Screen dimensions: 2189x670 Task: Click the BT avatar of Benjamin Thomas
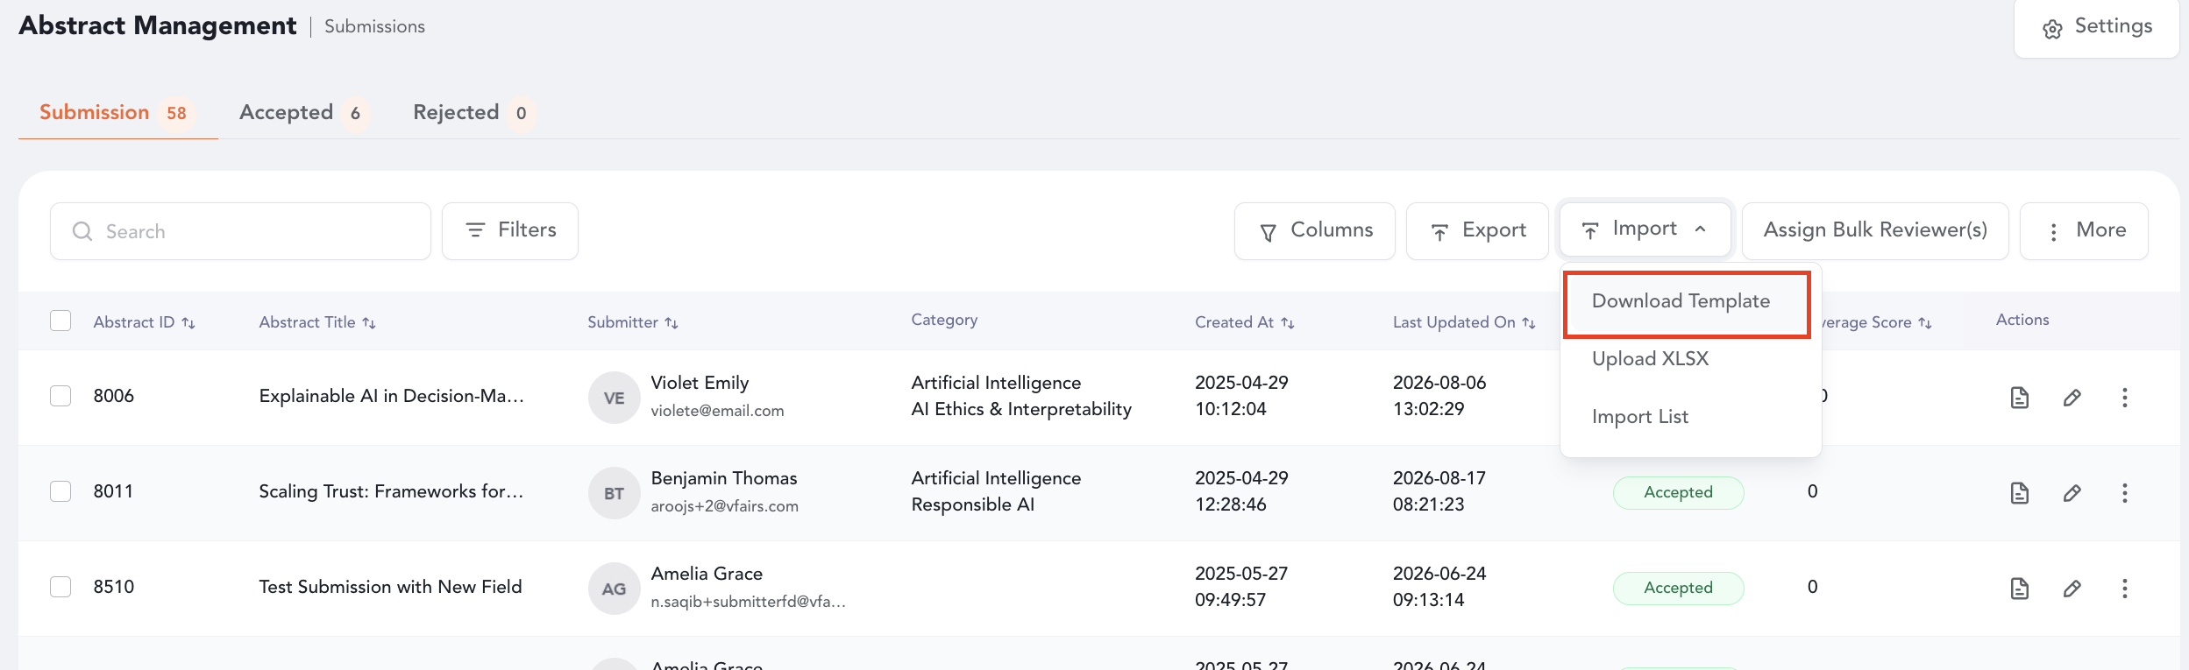[x=615, y=493]
